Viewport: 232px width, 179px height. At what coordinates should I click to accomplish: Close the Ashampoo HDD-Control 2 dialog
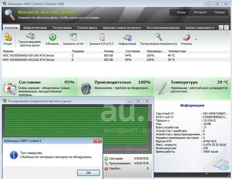98,141
